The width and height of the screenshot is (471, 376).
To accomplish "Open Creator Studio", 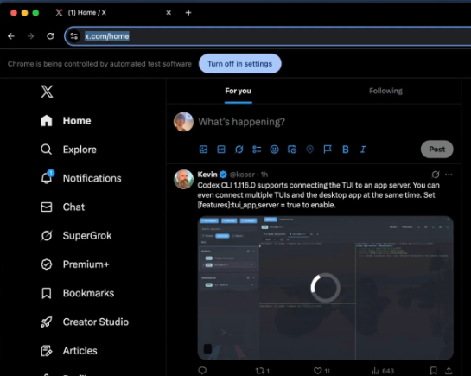I will [x=85, y=322].
